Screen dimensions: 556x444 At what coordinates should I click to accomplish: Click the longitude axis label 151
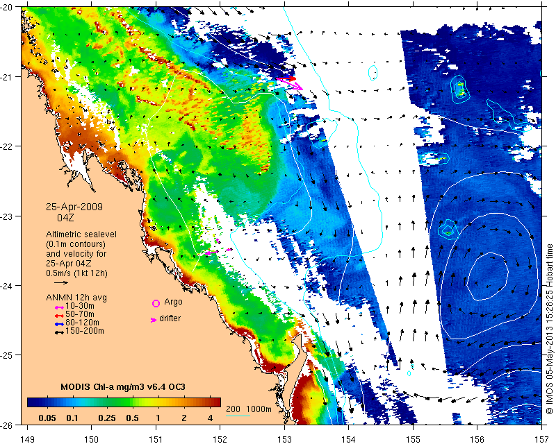[x=156, y=439]
